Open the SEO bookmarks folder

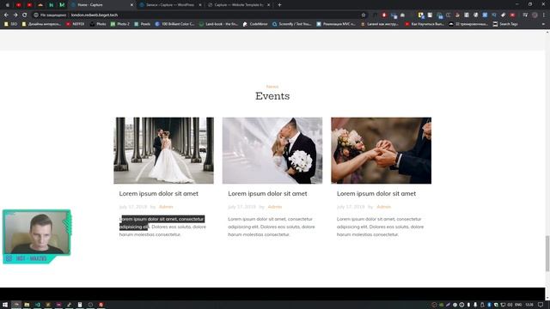[x=10, y=24]
